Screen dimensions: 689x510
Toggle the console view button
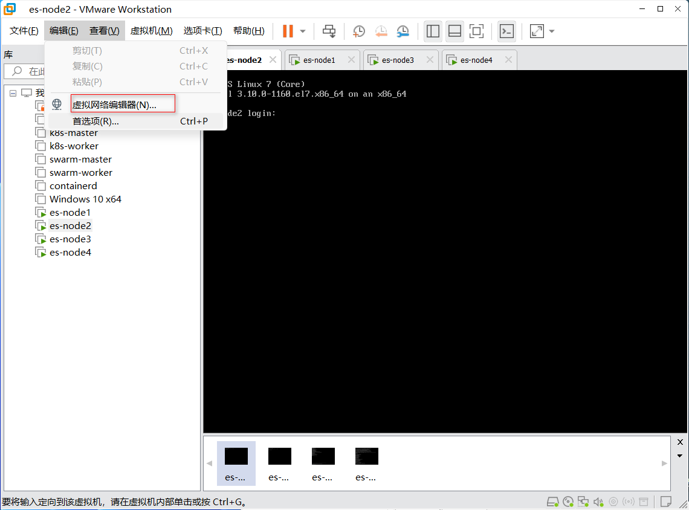tap(506, 31)
